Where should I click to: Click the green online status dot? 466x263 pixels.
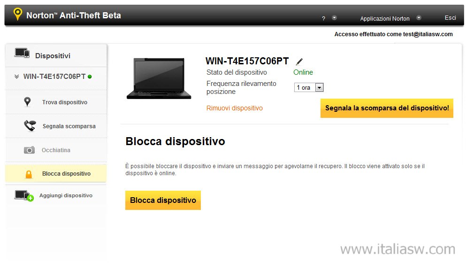tap(90, 77)
